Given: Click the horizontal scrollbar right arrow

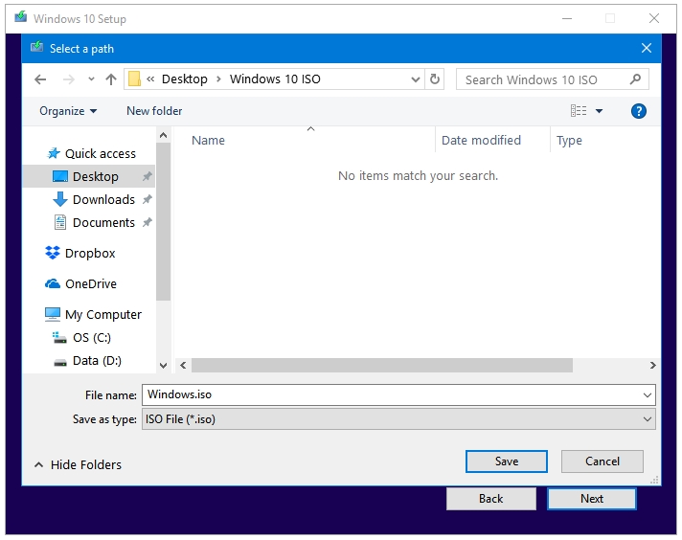Looking at the screenshot, I should [x=652, y=365].
